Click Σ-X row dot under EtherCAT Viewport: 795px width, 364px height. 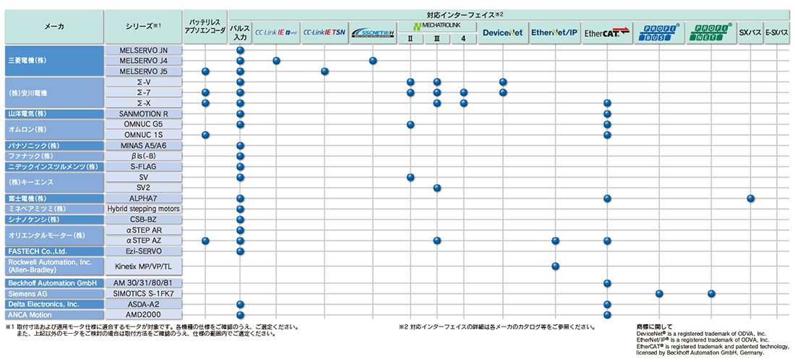click(x=607, y=103)
